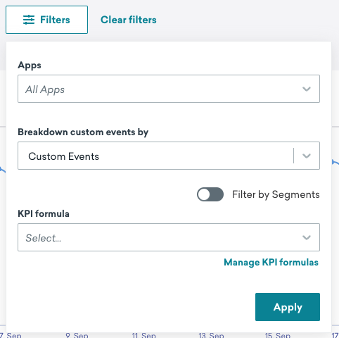Screen dimensions: 339x338
Task: Open the All Apps dropdown field
Action: pyautogui.click(x=169, y=89)
